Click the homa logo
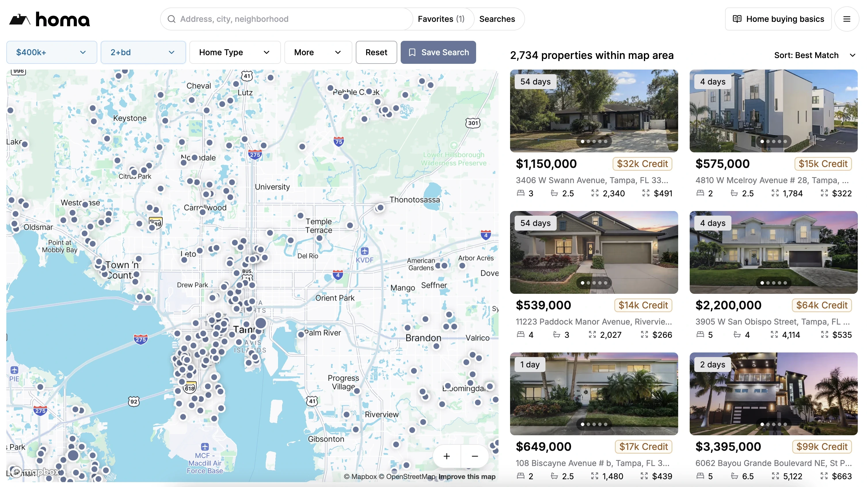 [x=50, y=19]
